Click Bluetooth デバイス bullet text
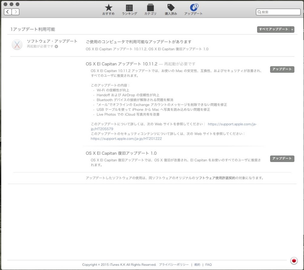The height and width of the screenshot is (270, 304). coord(135,100)
